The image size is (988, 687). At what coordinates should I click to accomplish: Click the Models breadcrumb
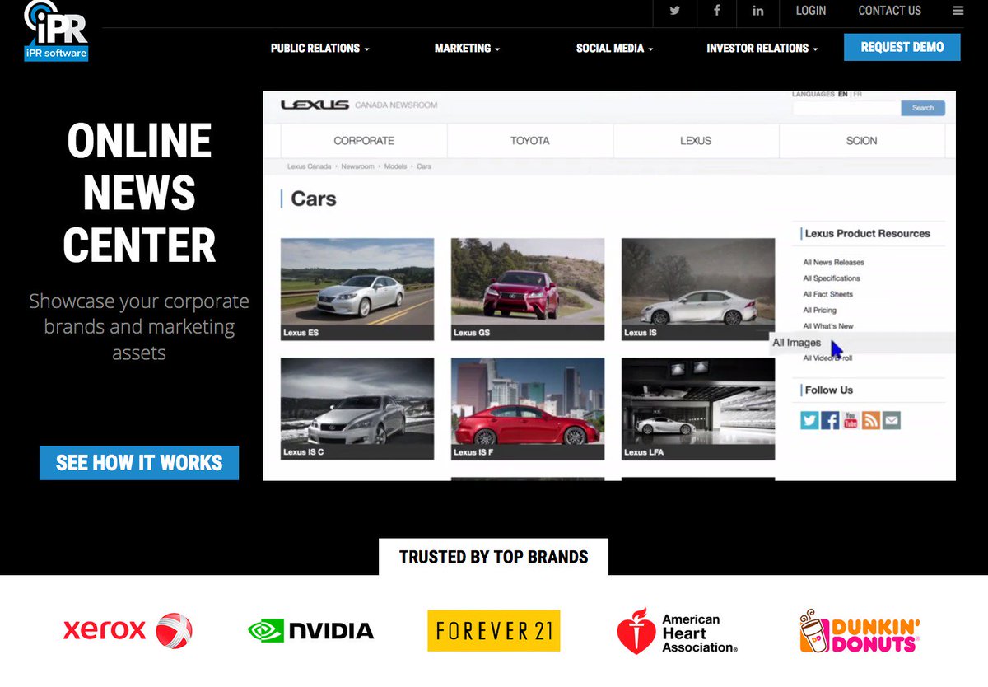pos(395,166)
